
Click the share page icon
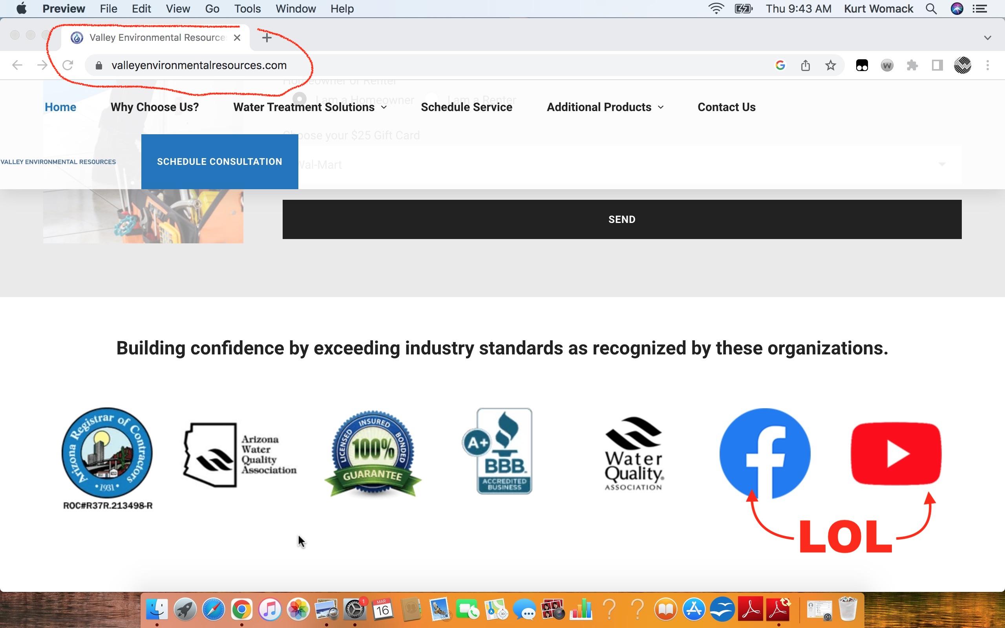[805, 65]
